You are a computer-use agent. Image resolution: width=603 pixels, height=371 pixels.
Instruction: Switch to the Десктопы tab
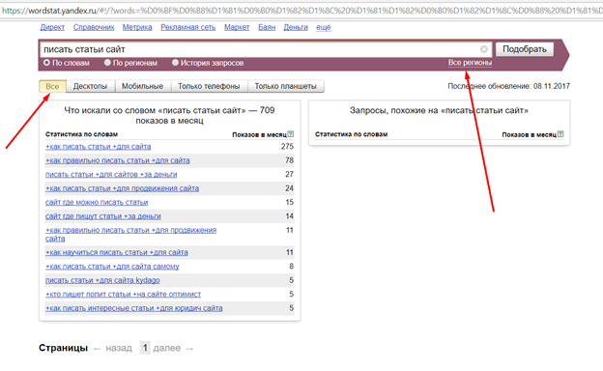coord(91,86)
